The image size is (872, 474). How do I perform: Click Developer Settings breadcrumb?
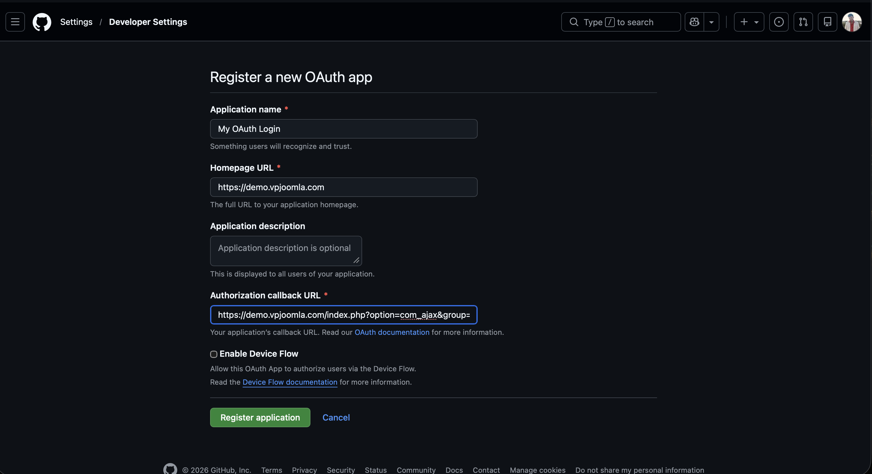[x=148, y=22]
